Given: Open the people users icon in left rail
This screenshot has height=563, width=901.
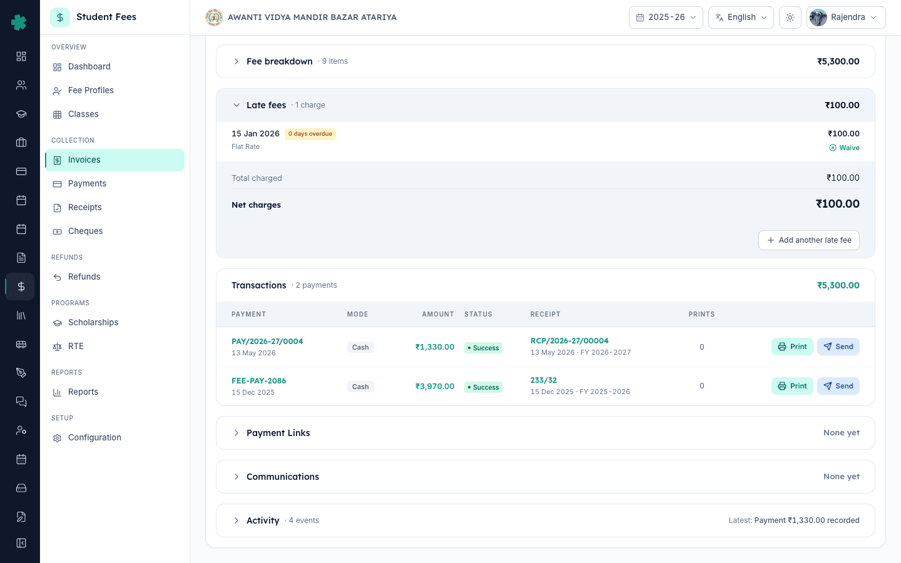Looking at the screenshot, I should [21, 85].
